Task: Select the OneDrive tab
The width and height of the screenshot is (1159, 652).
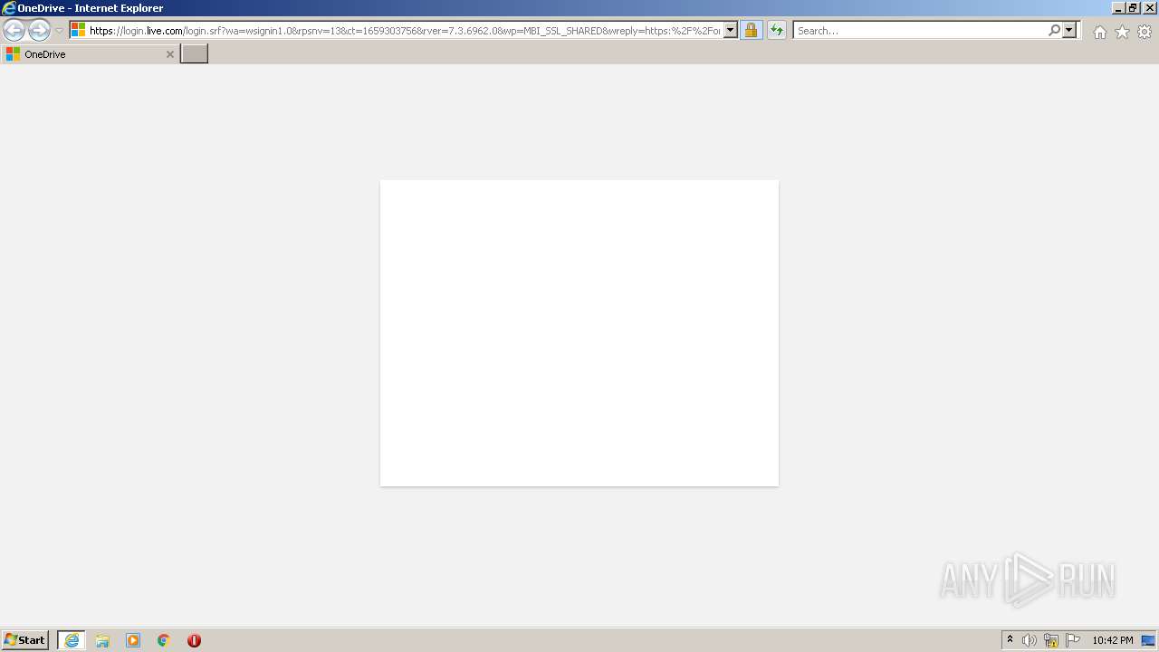Action: (90, 54)
